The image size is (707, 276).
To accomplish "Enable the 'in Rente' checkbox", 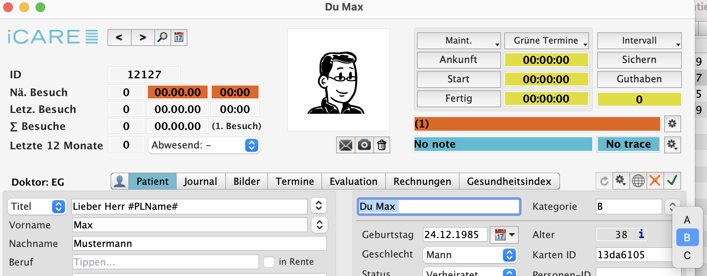I will click(x=269, y=262).
